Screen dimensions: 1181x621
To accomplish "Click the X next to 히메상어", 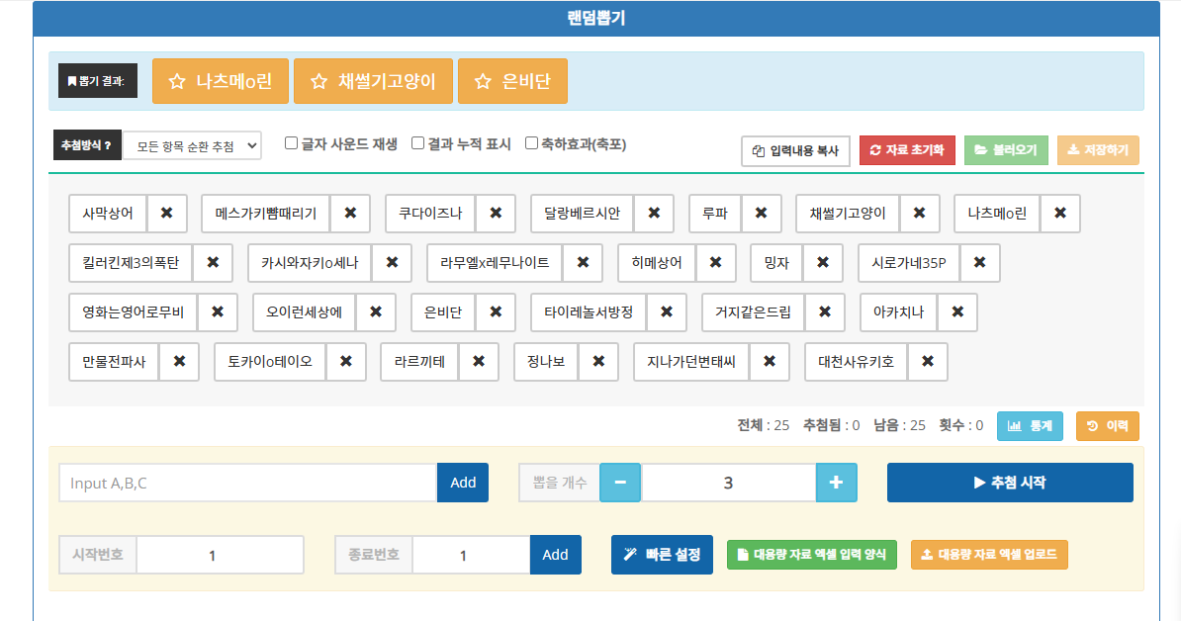I will pos(715,262).
